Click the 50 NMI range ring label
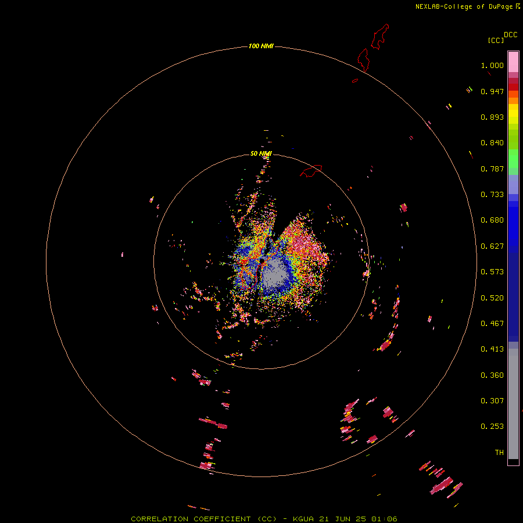523x523 pixels. point(261,153)
